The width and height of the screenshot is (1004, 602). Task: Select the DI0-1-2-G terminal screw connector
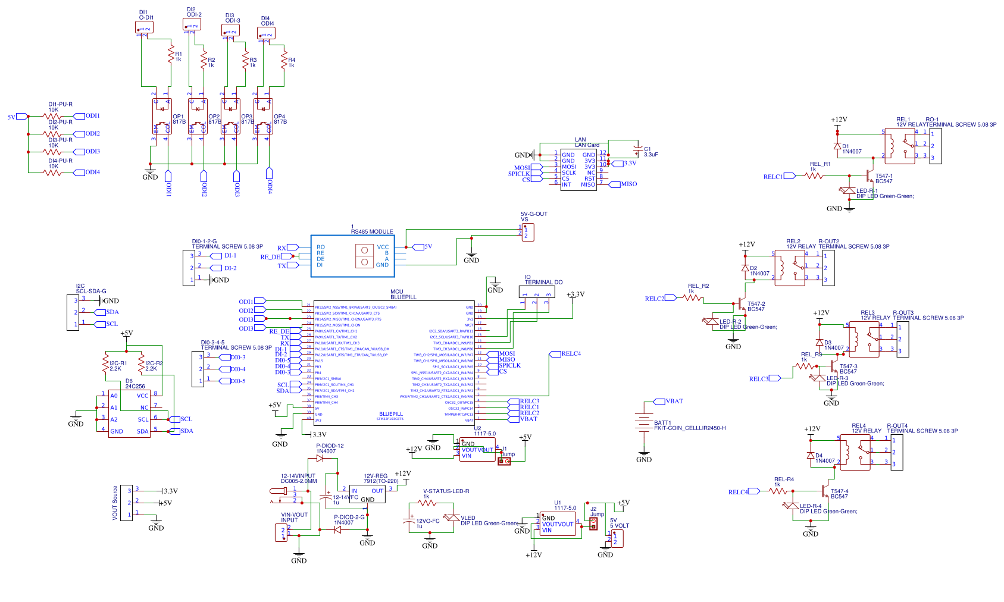pos(189,268)
